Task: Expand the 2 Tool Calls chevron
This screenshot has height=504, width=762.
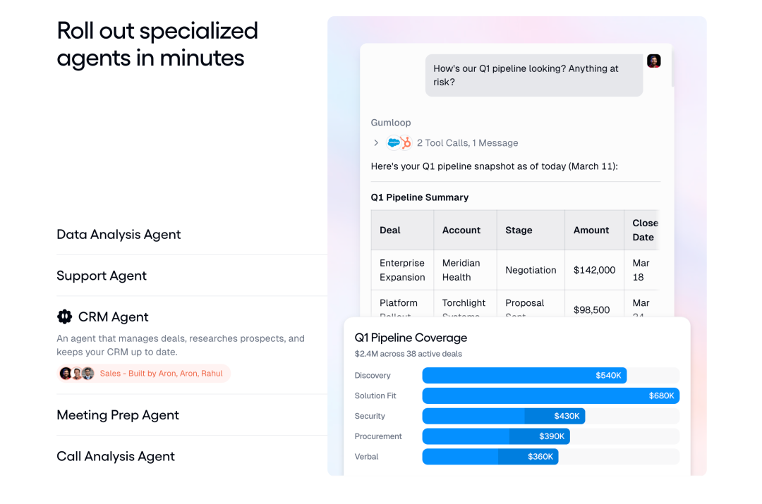Action: pos(376,143)
